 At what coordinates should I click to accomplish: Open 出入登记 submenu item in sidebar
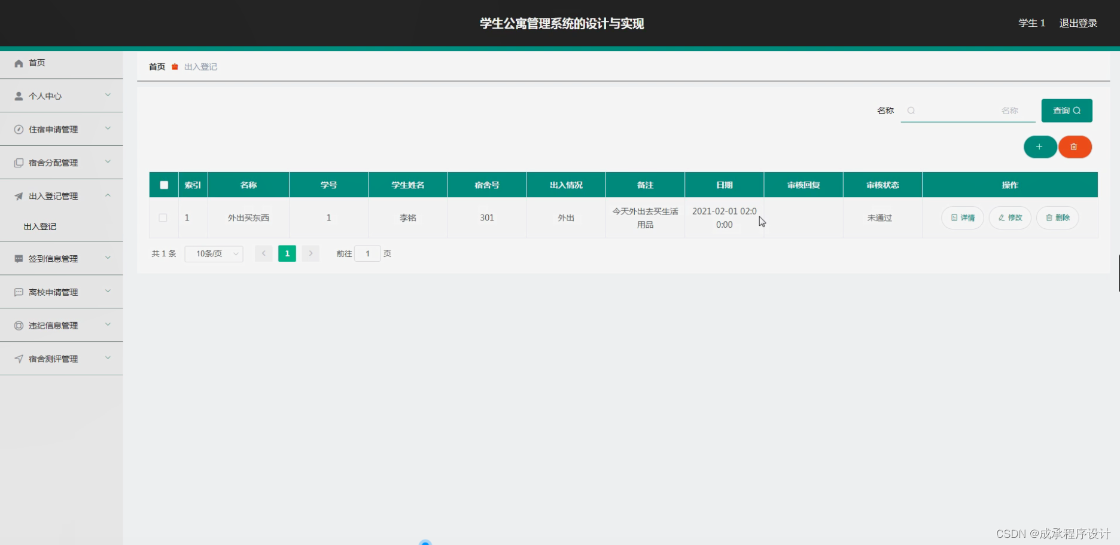[x=39, y=226]
